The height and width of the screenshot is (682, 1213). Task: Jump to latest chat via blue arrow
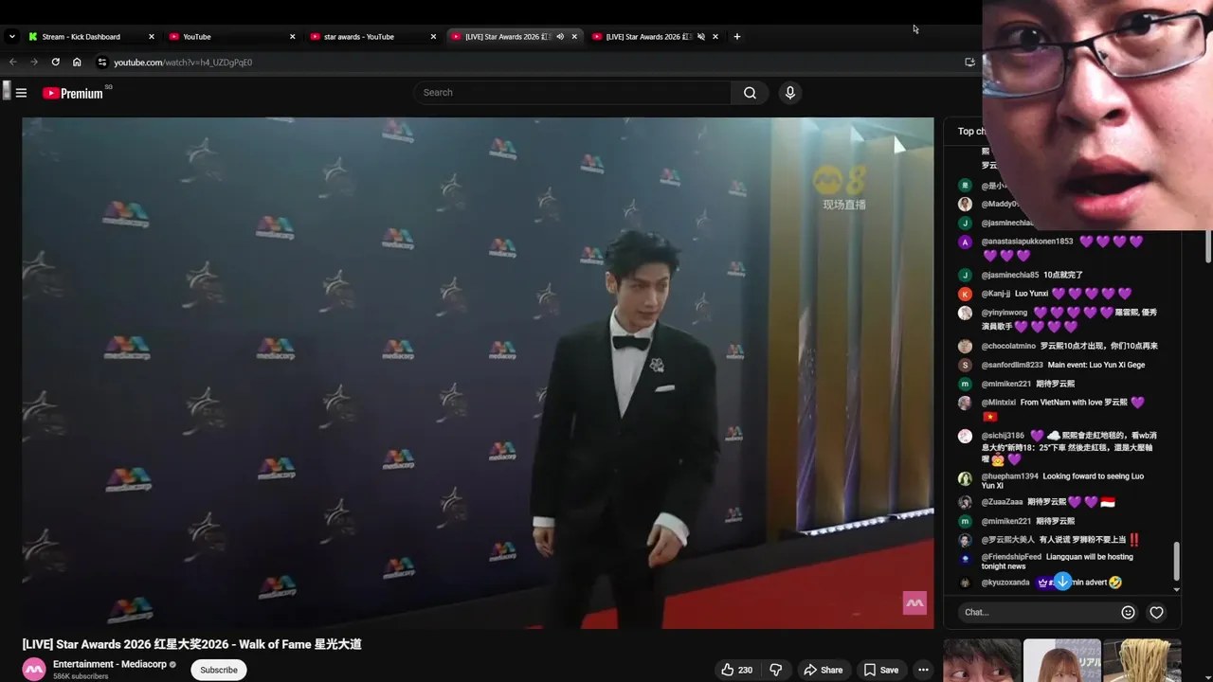(x=1062, y=581)
